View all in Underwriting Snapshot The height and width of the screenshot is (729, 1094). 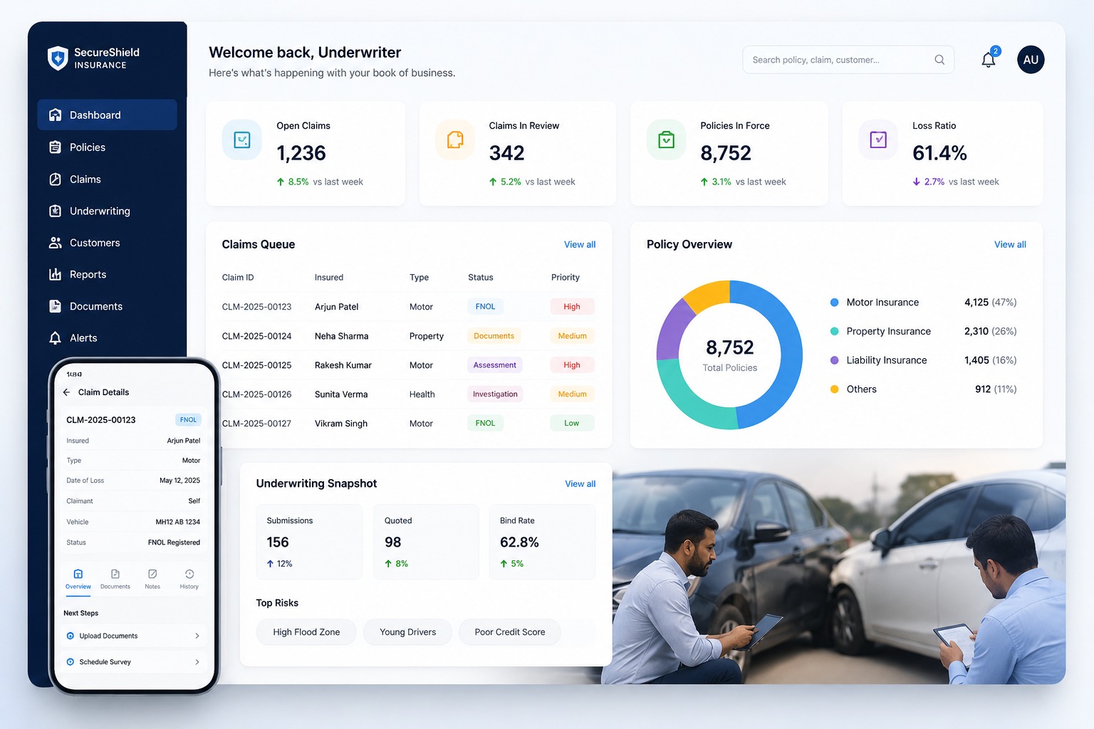(x=580, y=483)
